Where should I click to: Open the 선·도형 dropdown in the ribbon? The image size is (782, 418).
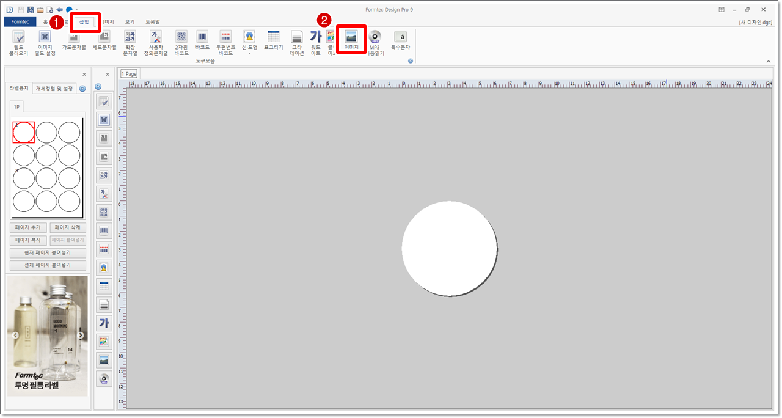[x=249, y=42]
